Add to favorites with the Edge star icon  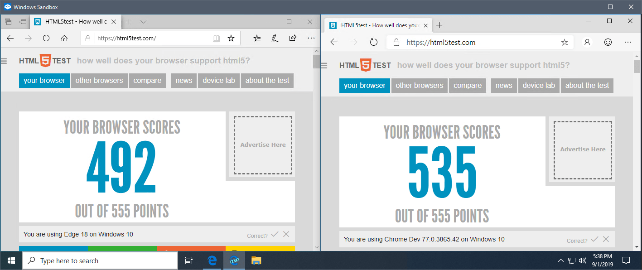(x=231, y=39)
